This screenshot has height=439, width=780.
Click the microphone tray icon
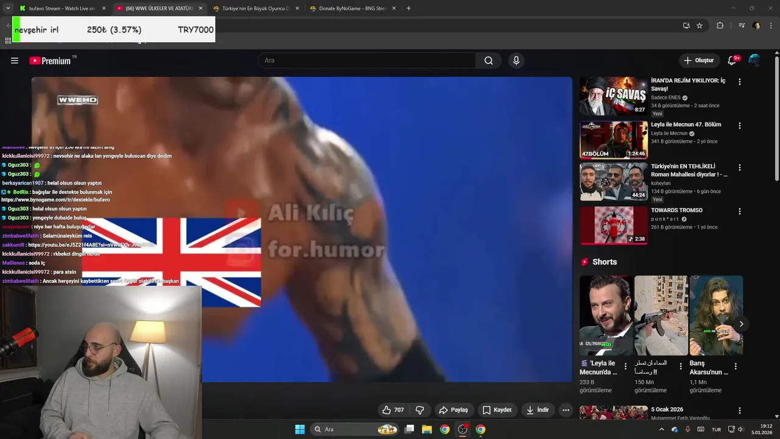coord(688,429)
